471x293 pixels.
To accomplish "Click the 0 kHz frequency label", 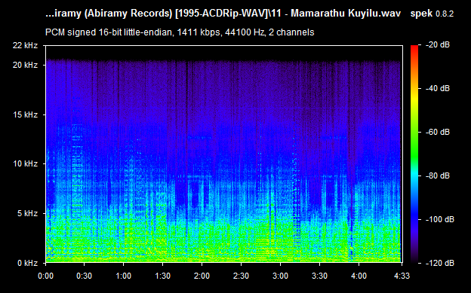I will pyautogui.click(x=27, y=263).
